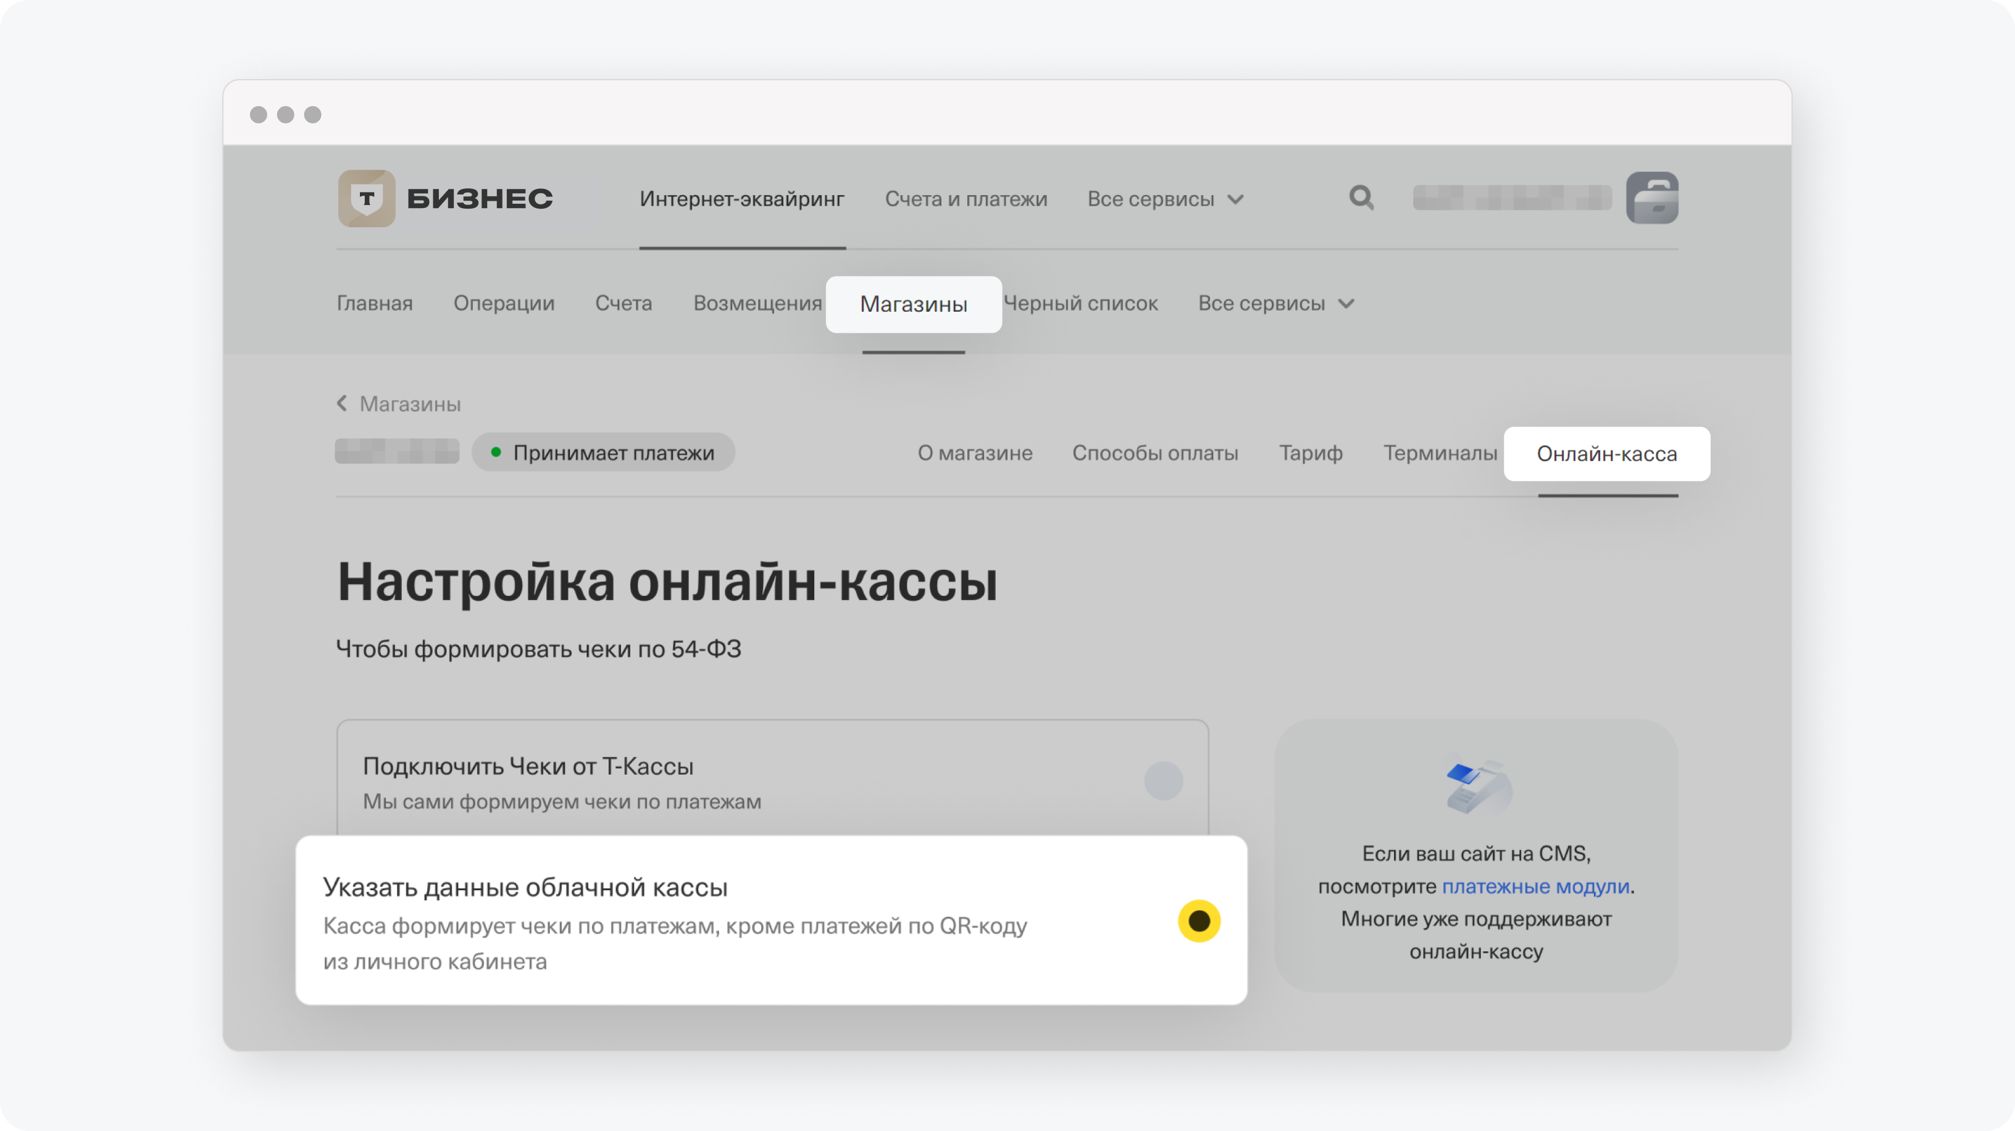Click the blurred shop name label
Screen dimensions: 2015x1131
coord(396,452)
